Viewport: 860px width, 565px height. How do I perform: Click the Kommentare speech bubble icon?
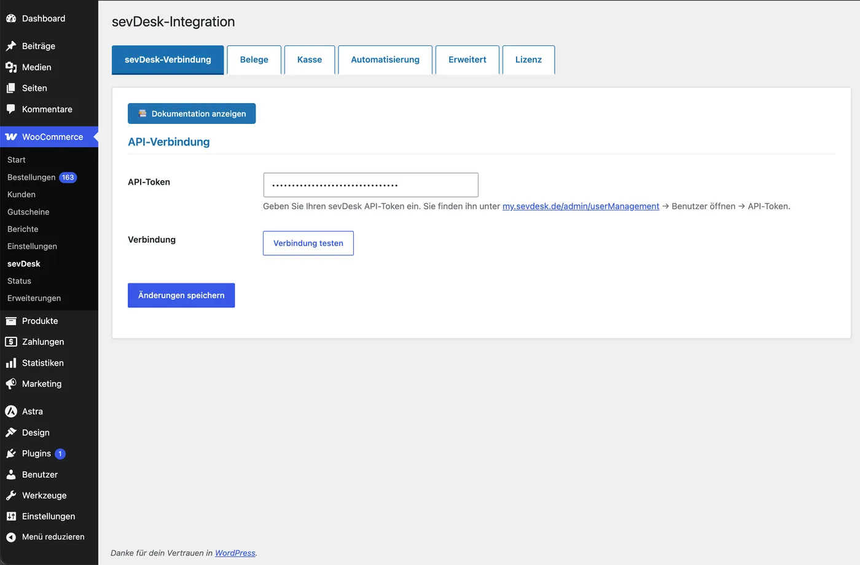click(11, 109)
